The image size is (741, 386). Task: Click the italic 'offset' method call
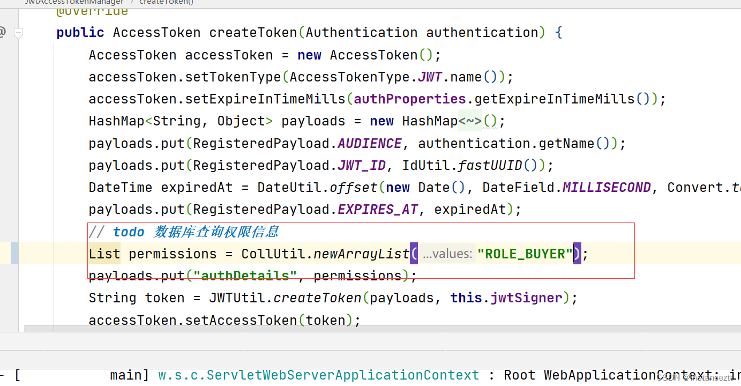point(354,188)
